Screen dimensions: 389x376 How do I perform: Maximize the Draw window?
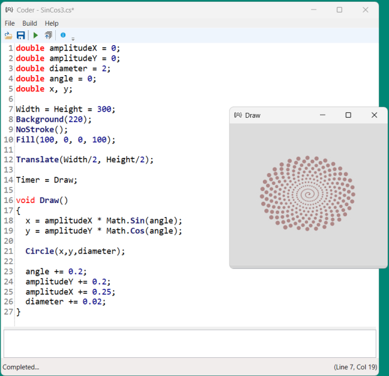348,115
